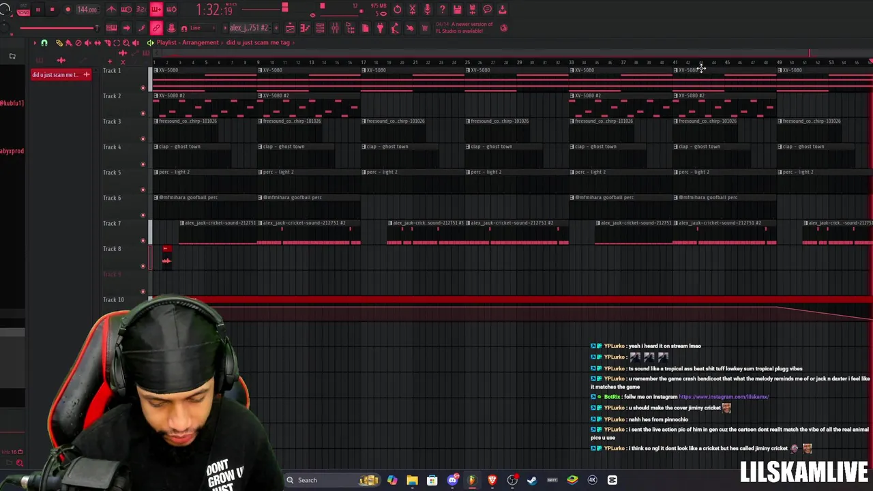Select the playlist Draw pencil tool
873x491 pixels.
coord(59,42)
